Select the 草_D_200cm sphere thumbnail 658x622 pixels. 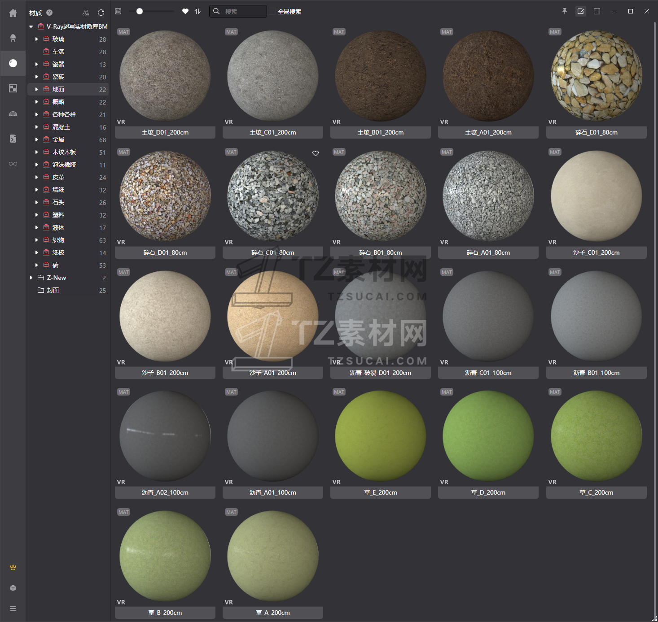tap(488, 436)
